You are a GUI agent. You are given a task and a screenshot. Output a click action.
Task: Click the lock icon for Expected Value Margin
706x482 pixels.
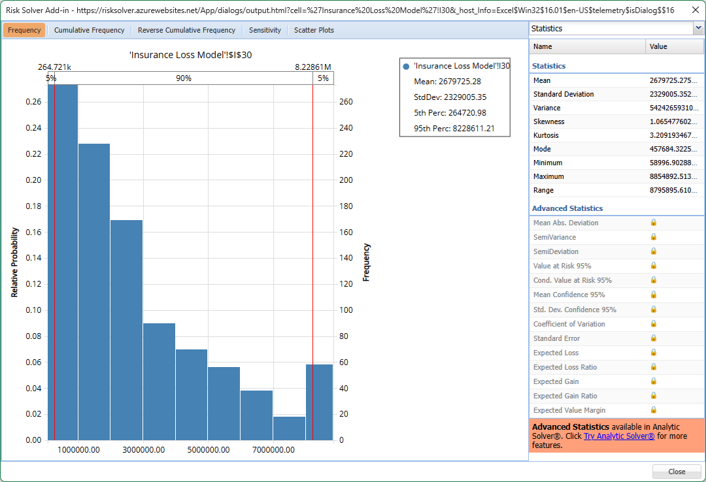(653, 410)
